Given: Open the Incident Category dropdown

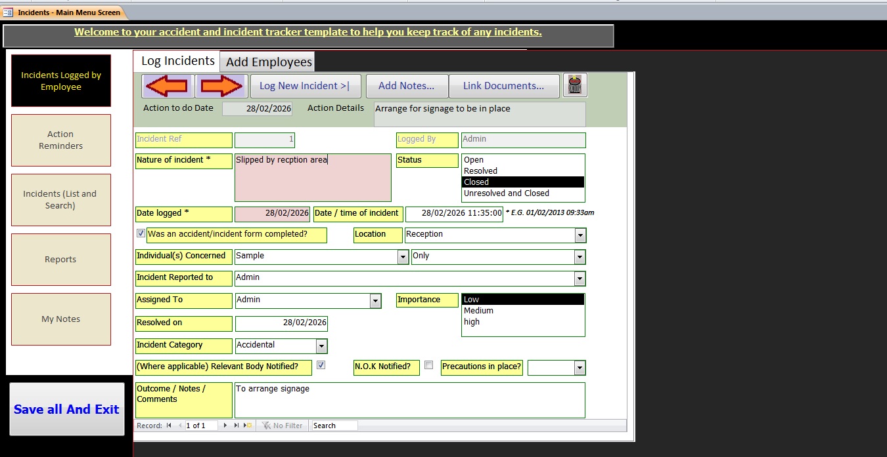Looking at the screenshot, I should click(x=321, y=346).
